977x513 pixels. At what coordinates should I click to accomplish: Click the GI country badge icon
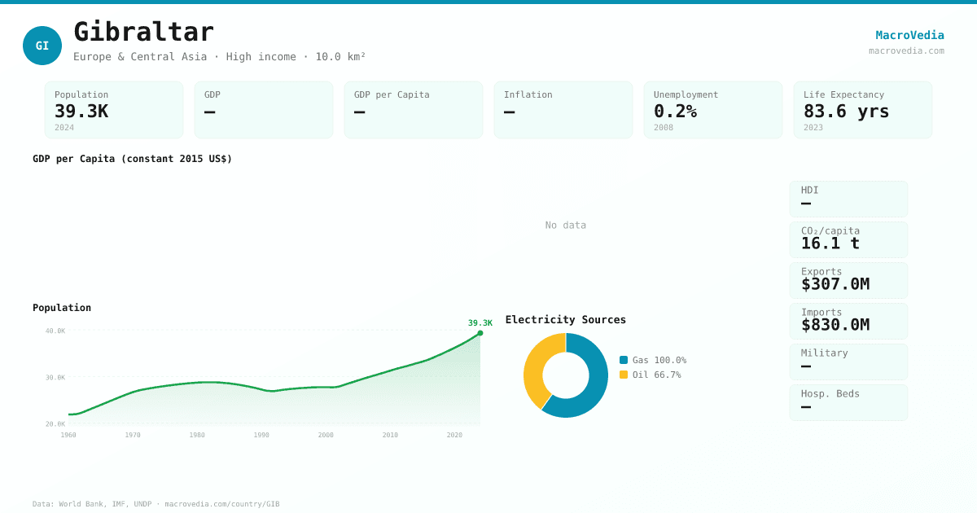click(x=42, y=46)
